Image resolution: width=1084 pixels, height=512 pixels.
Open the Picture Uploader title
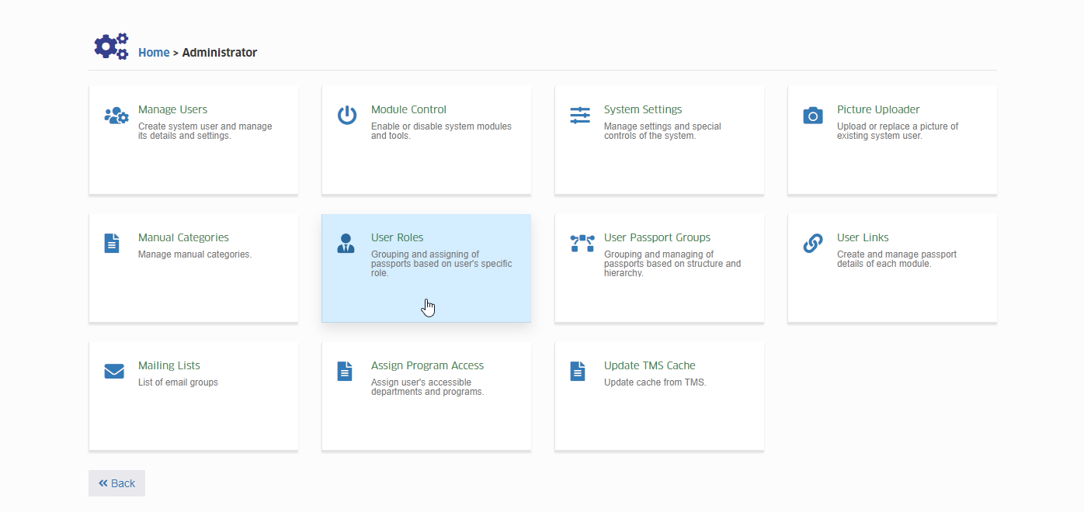point(878,109)
